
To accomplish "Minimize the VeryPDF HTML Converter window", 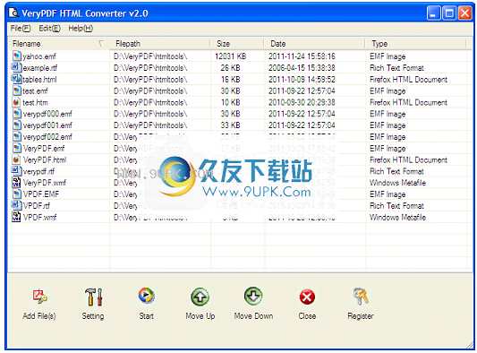I will click(x=433, y=13).
